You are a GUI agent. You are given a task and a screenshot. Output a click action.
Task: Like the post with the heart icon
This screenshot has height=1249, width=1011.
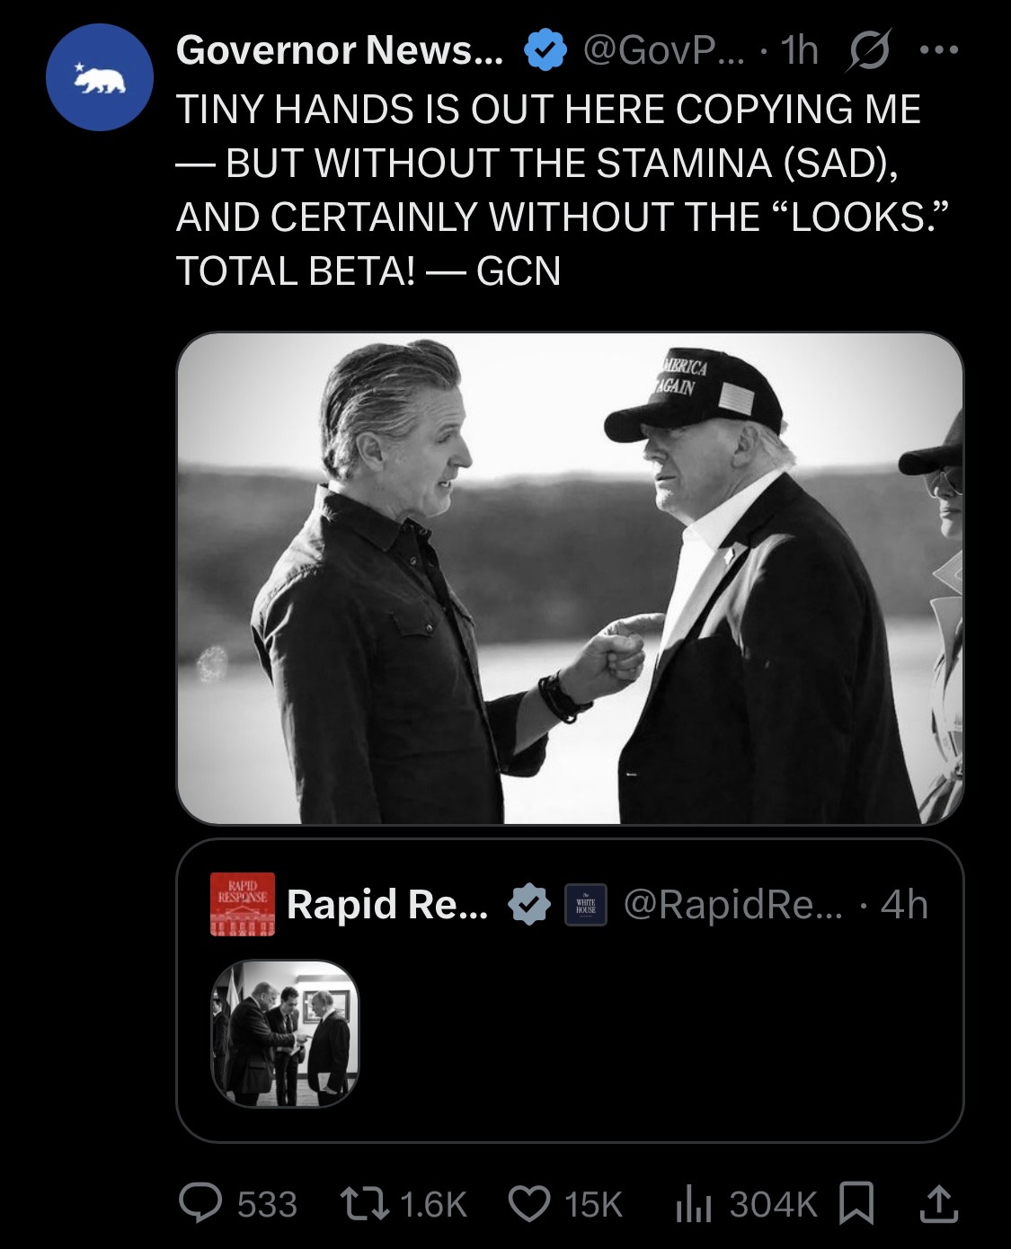(x=529, y=1203)
